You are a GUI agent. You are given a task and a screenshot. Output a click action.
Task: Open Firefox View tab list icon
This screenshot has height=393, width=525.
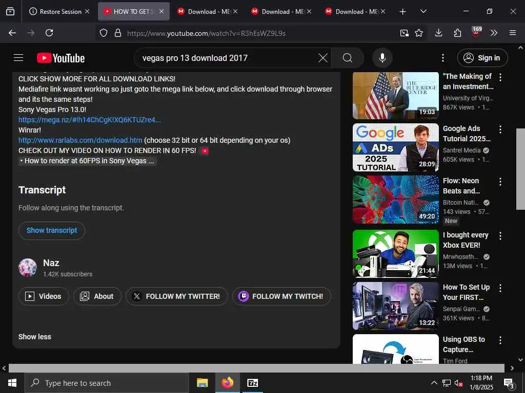pos(10,11)
